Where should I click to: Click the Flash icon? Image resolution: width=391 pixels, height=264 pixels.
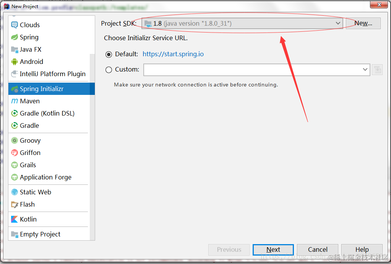[15, 204]
